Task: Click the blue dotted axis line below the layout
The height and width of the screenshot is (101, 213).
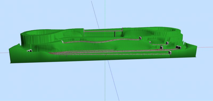Action: 113,80
